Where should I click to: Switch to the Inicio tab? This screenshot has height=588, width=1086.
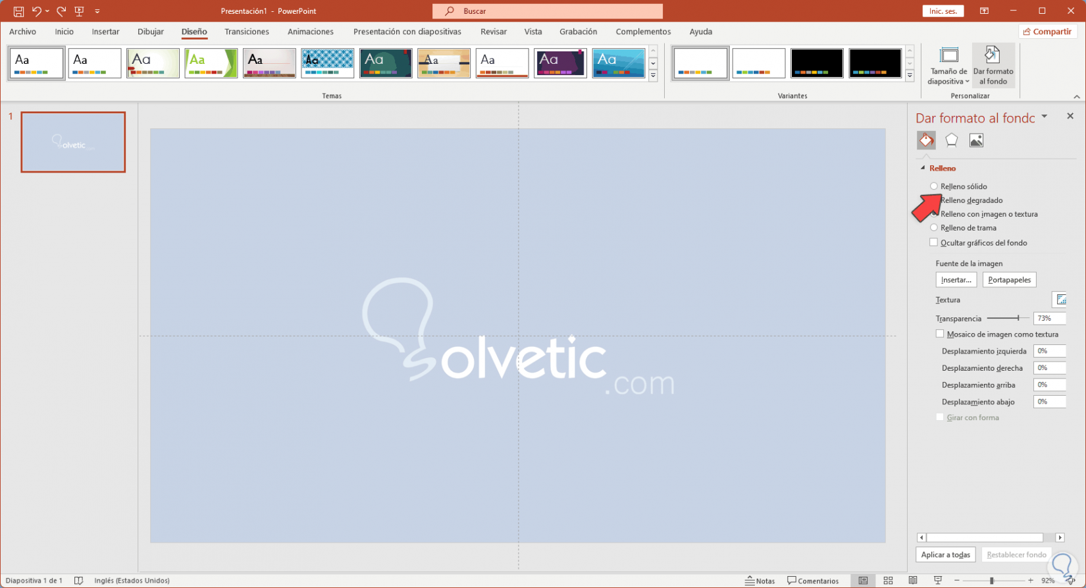coord(65,32)
